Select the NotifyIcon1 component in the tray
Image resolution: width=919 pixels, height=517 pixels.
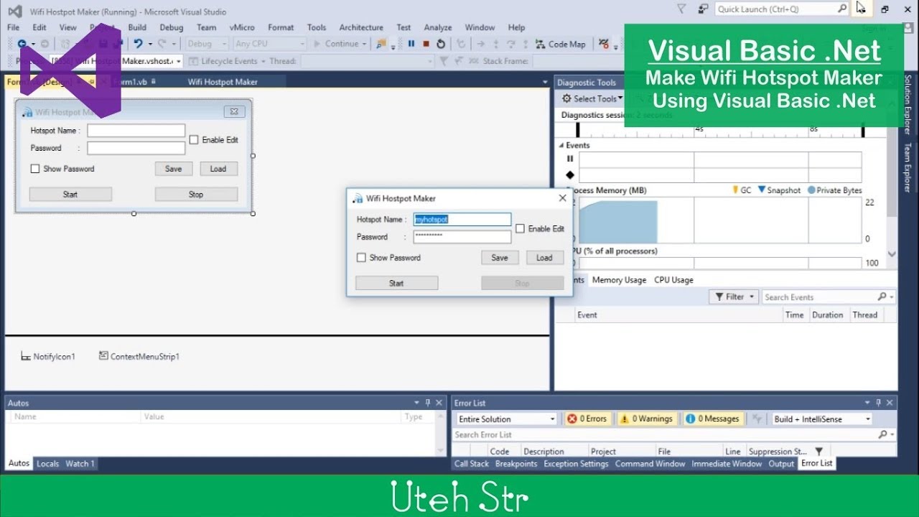coord(48,356)
